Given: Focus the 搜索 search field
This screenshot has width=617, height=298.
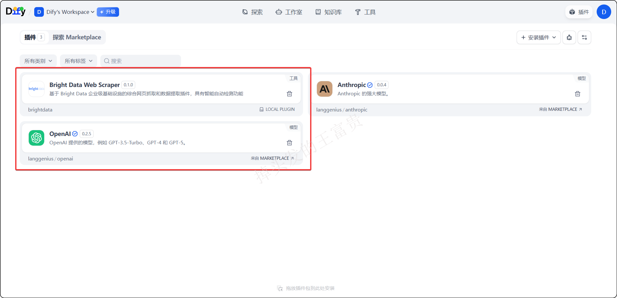Looking at the screenshot, I should tap(141, 61).
